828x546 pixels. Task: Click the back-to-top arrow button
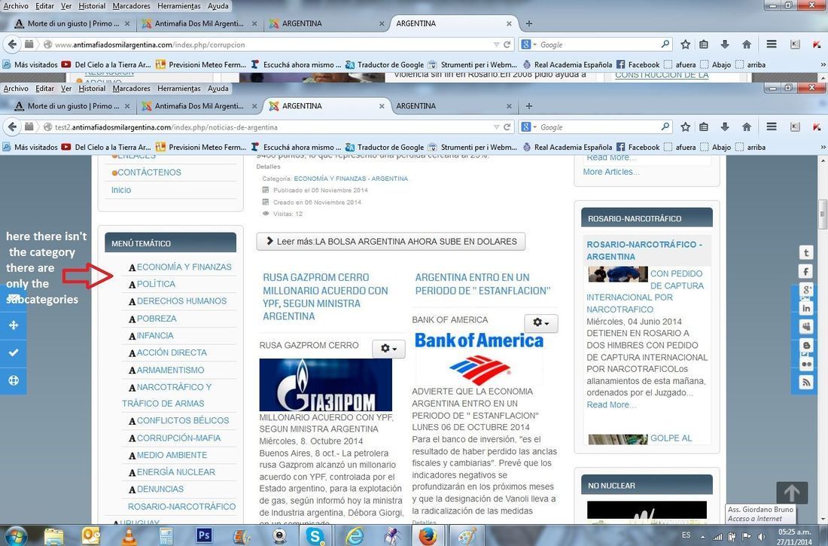click(792, 493)
